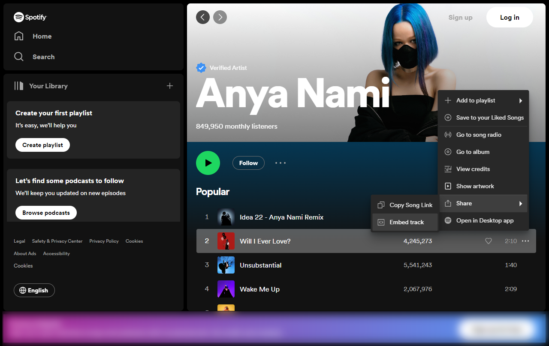Click the Unsubstantial track album thumbnail

click(226, 265)
